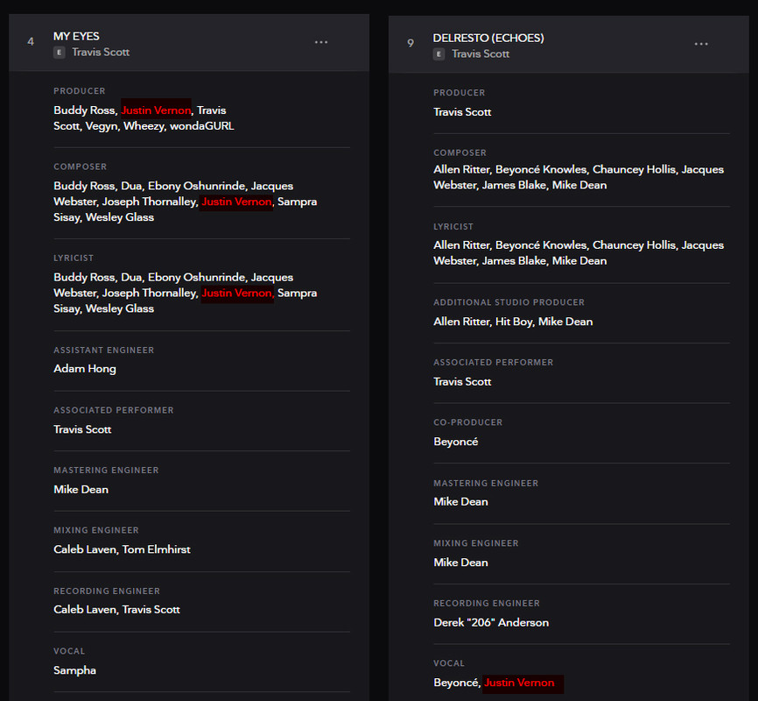The height and width of the screenshot is (701, 758).
Task: Select the DELRESTO (ECHOES) track title
Action: coord(488,39)
